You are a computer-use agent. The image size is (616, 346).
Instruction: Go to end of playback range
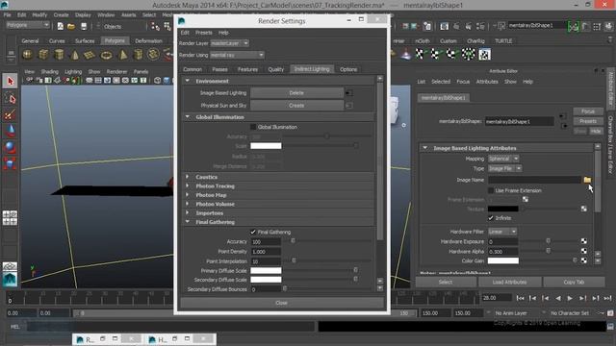click(607, 298)
